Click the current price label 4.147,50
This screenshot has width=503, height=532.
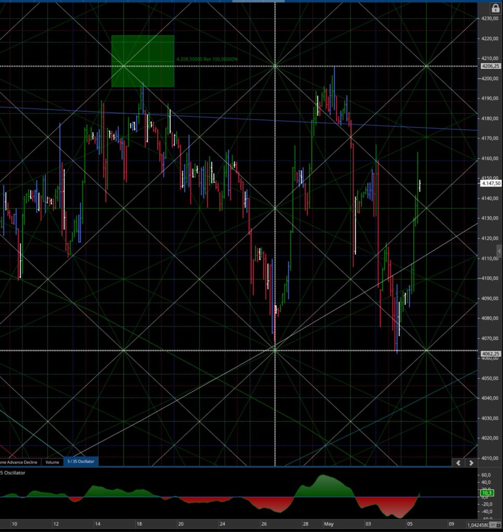(x=491, y=183)
